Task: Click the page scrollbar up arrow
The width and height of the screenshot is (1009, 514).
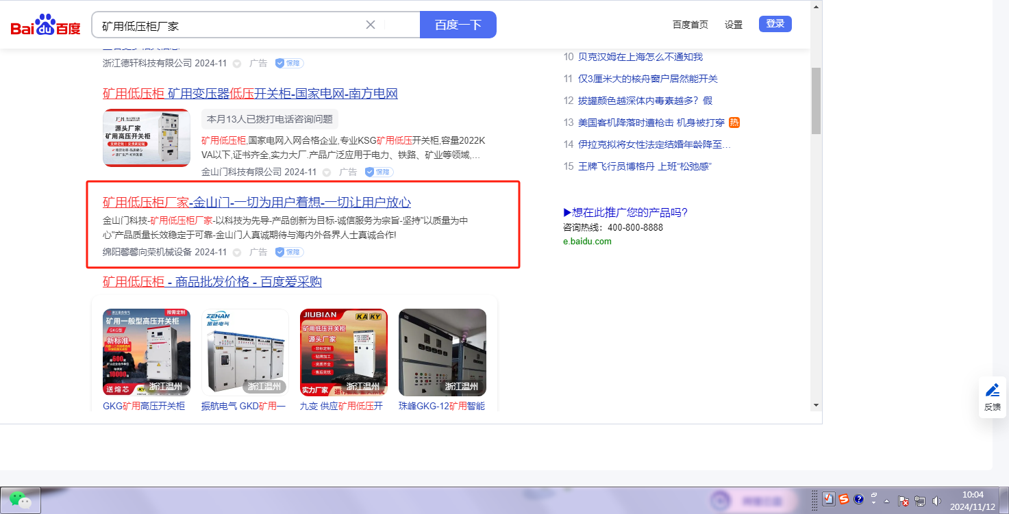Action: point(816,7)
